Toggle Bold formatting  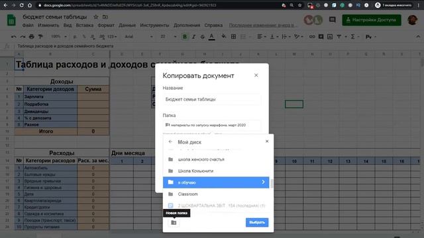185,37
